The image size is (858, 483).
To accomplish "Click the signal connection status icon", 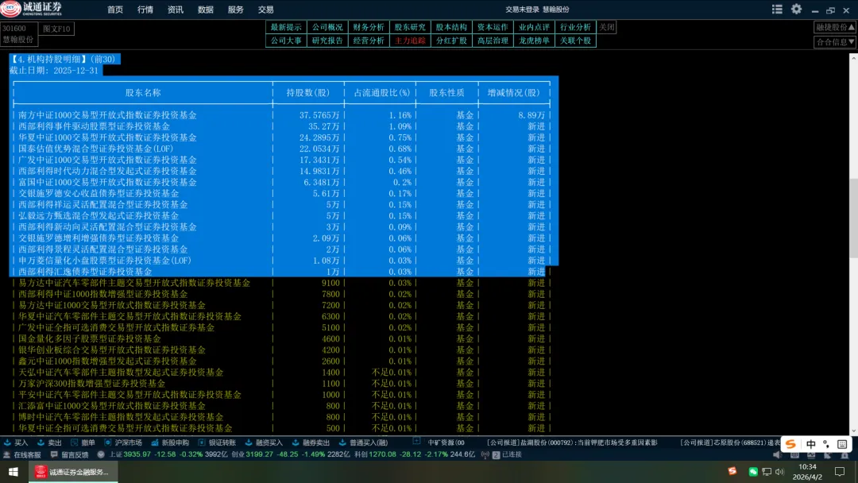I will [x=485, y=454].
